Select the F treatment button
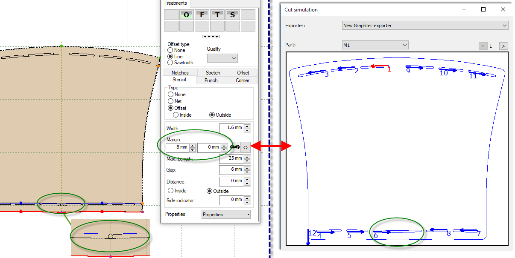Viewport: 515px width, 258px height. pos(202,14)
